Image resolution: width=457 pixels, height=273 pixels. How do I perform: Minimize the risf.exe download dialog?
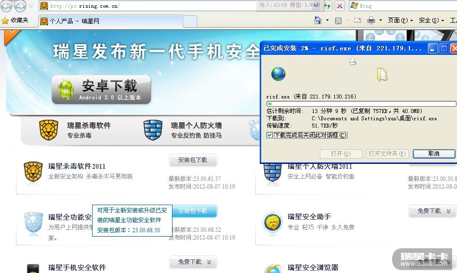click(x=433, y=48)
